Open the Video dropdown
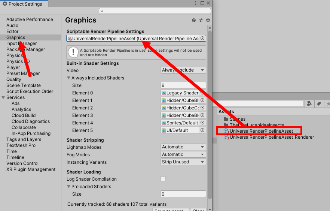Image resolution: width=330 pixels, height=211 pixels. tap(183, 70)
